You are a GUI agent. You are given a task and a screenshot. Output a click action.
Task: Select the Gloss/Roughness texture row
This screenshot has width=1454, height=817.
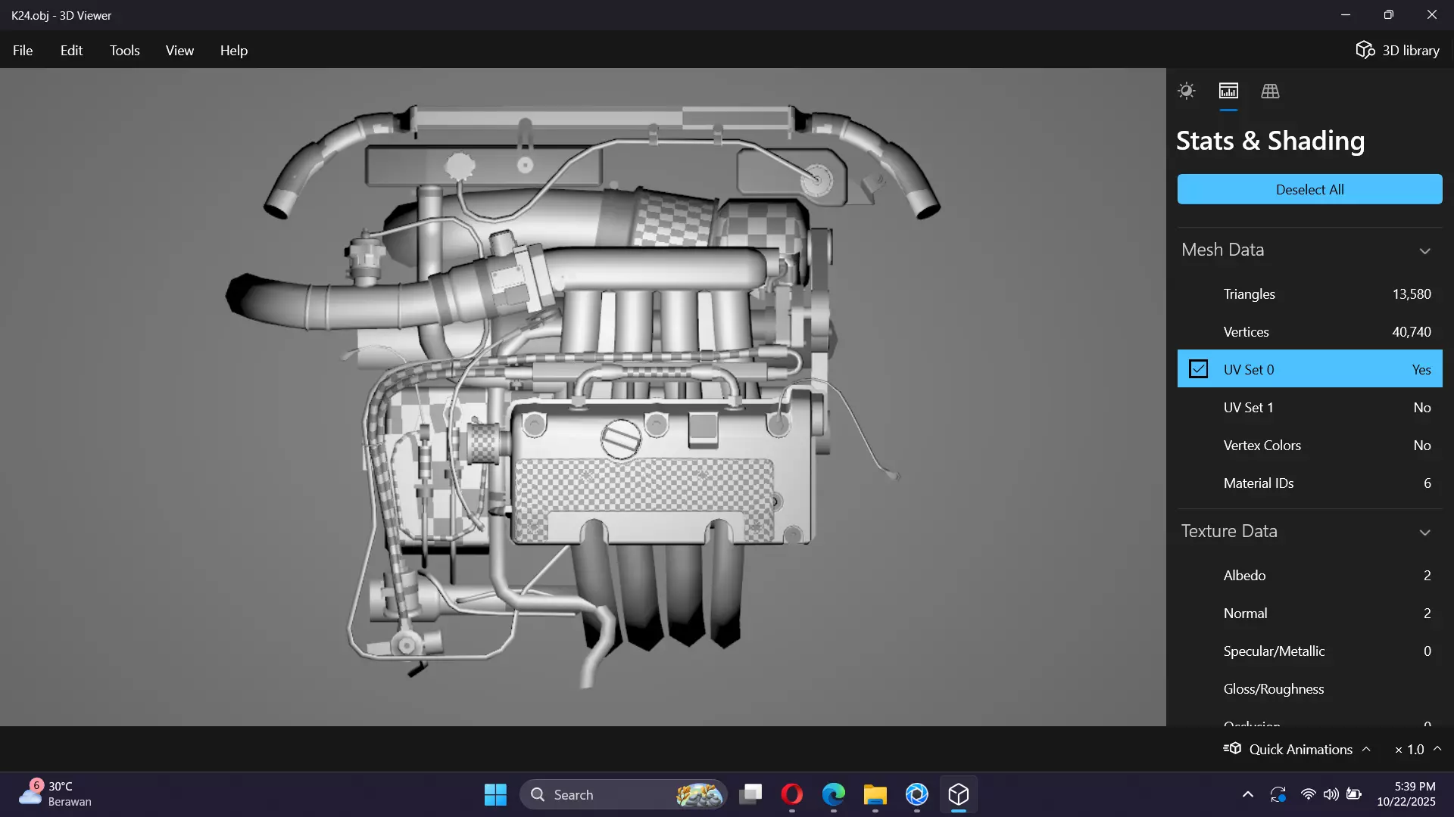tap(1309, 688)
